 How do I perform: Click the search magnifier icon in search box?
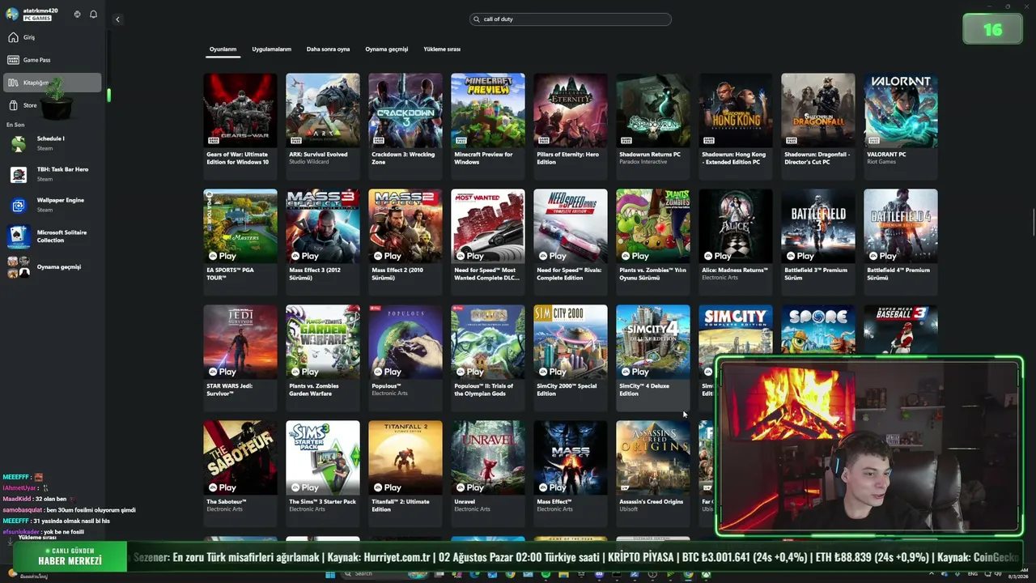point(478,19)
